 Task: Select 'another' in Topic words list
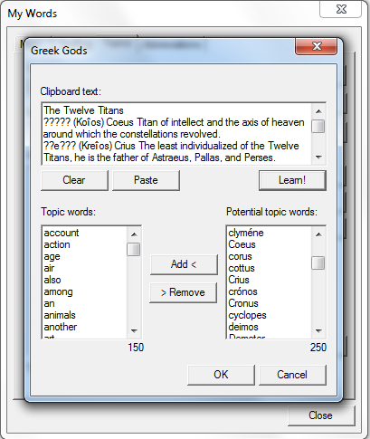click(84, 327)
